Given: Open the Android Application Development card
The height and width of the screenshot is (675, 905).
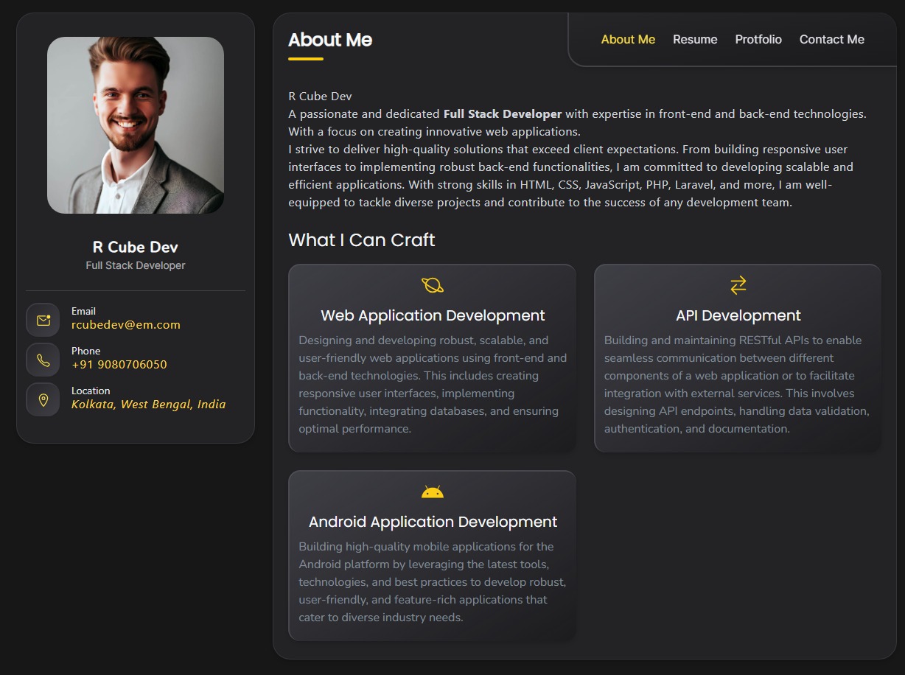Looking at the screenshot, I should point(433,556).
